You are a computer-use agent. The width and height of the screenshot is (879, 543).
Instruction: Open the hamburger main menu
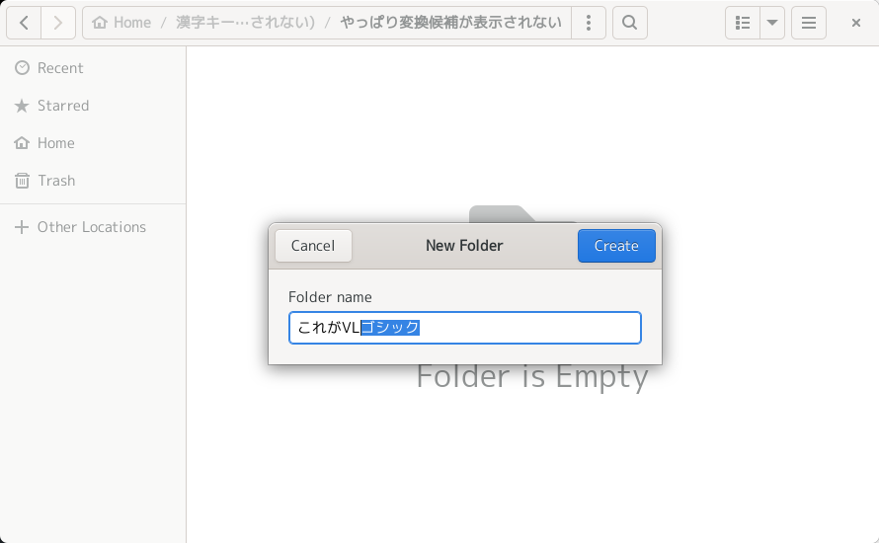pyautogui.click(x=808, y=23)
